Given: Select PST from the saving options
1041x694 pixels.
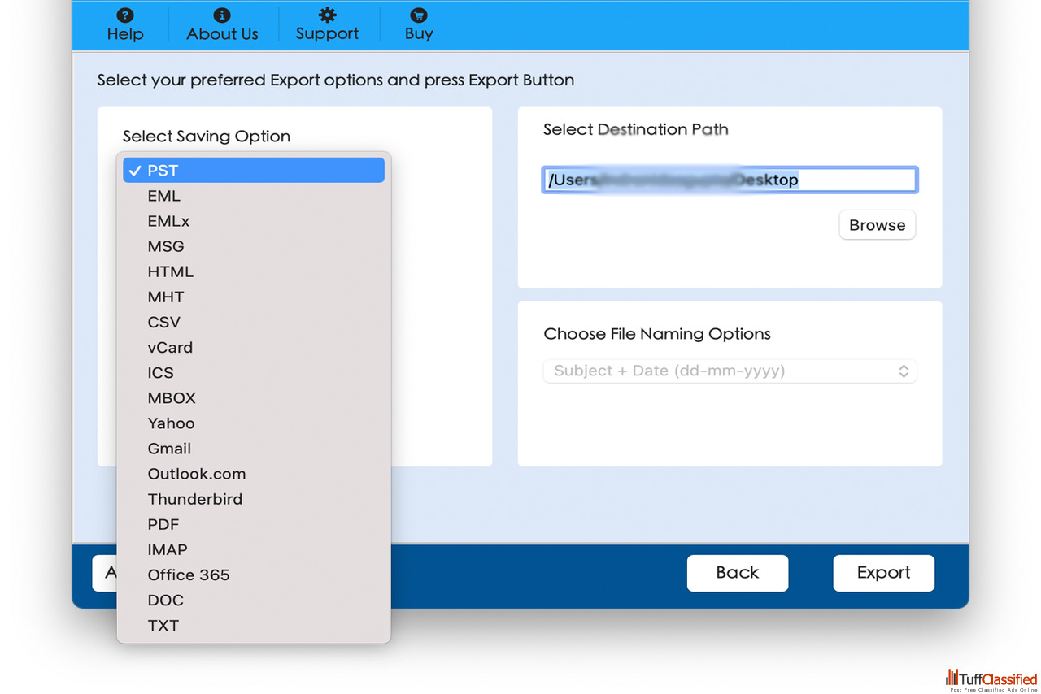Looking at the screenshot, I should (254, 171).
